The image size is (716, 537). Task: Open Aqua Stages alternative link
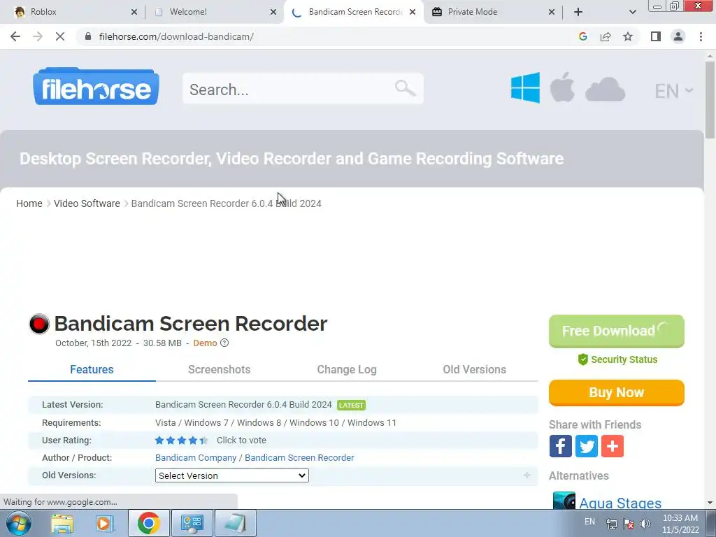click(x=620, y=503)
